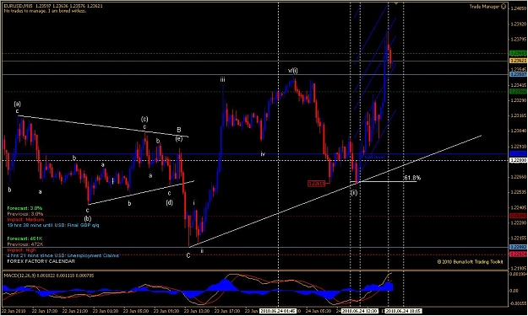Select the 'iv' wave label
Viewport: 528px width, 316px height.
coord(263,154)
